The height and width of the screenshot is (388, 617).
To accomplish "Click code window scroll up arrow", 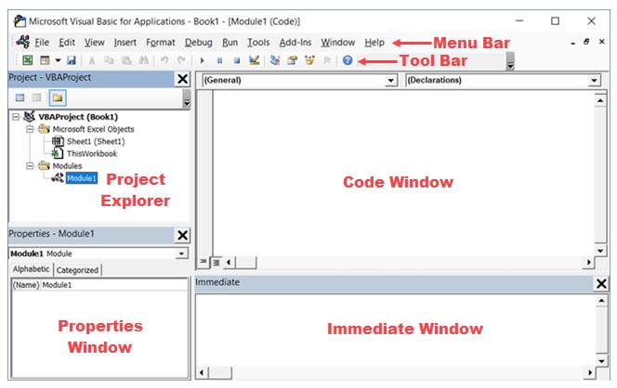I will (x=600, y=100).
